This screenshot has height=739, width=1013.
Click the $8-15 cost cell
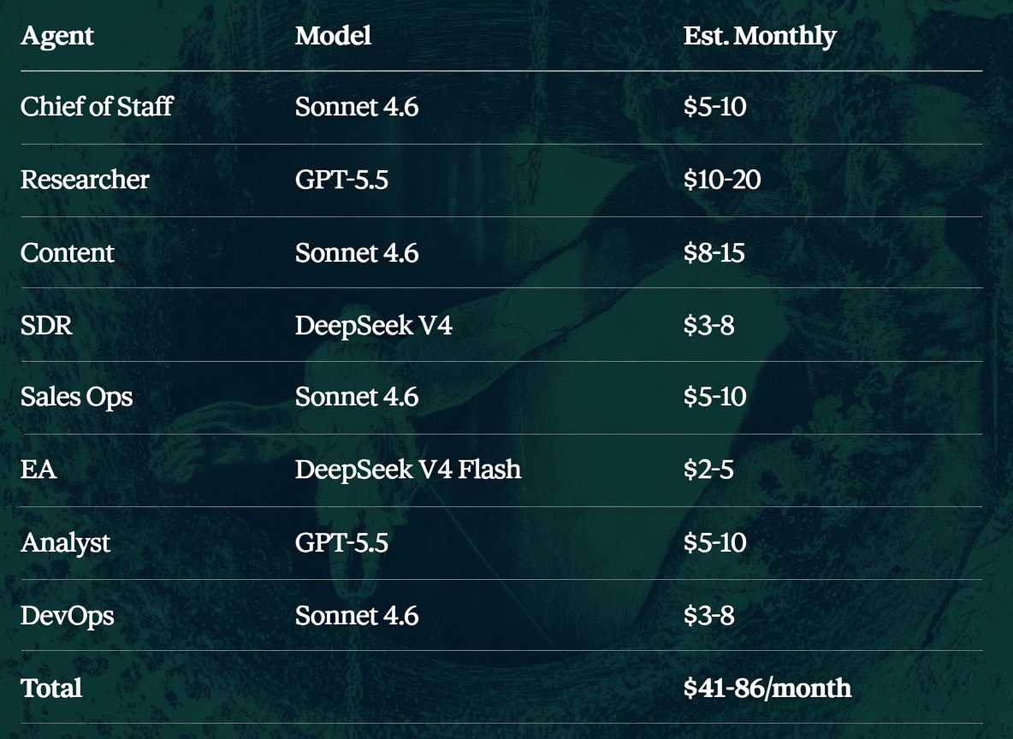pyautogui.click(x=714, y=252)
